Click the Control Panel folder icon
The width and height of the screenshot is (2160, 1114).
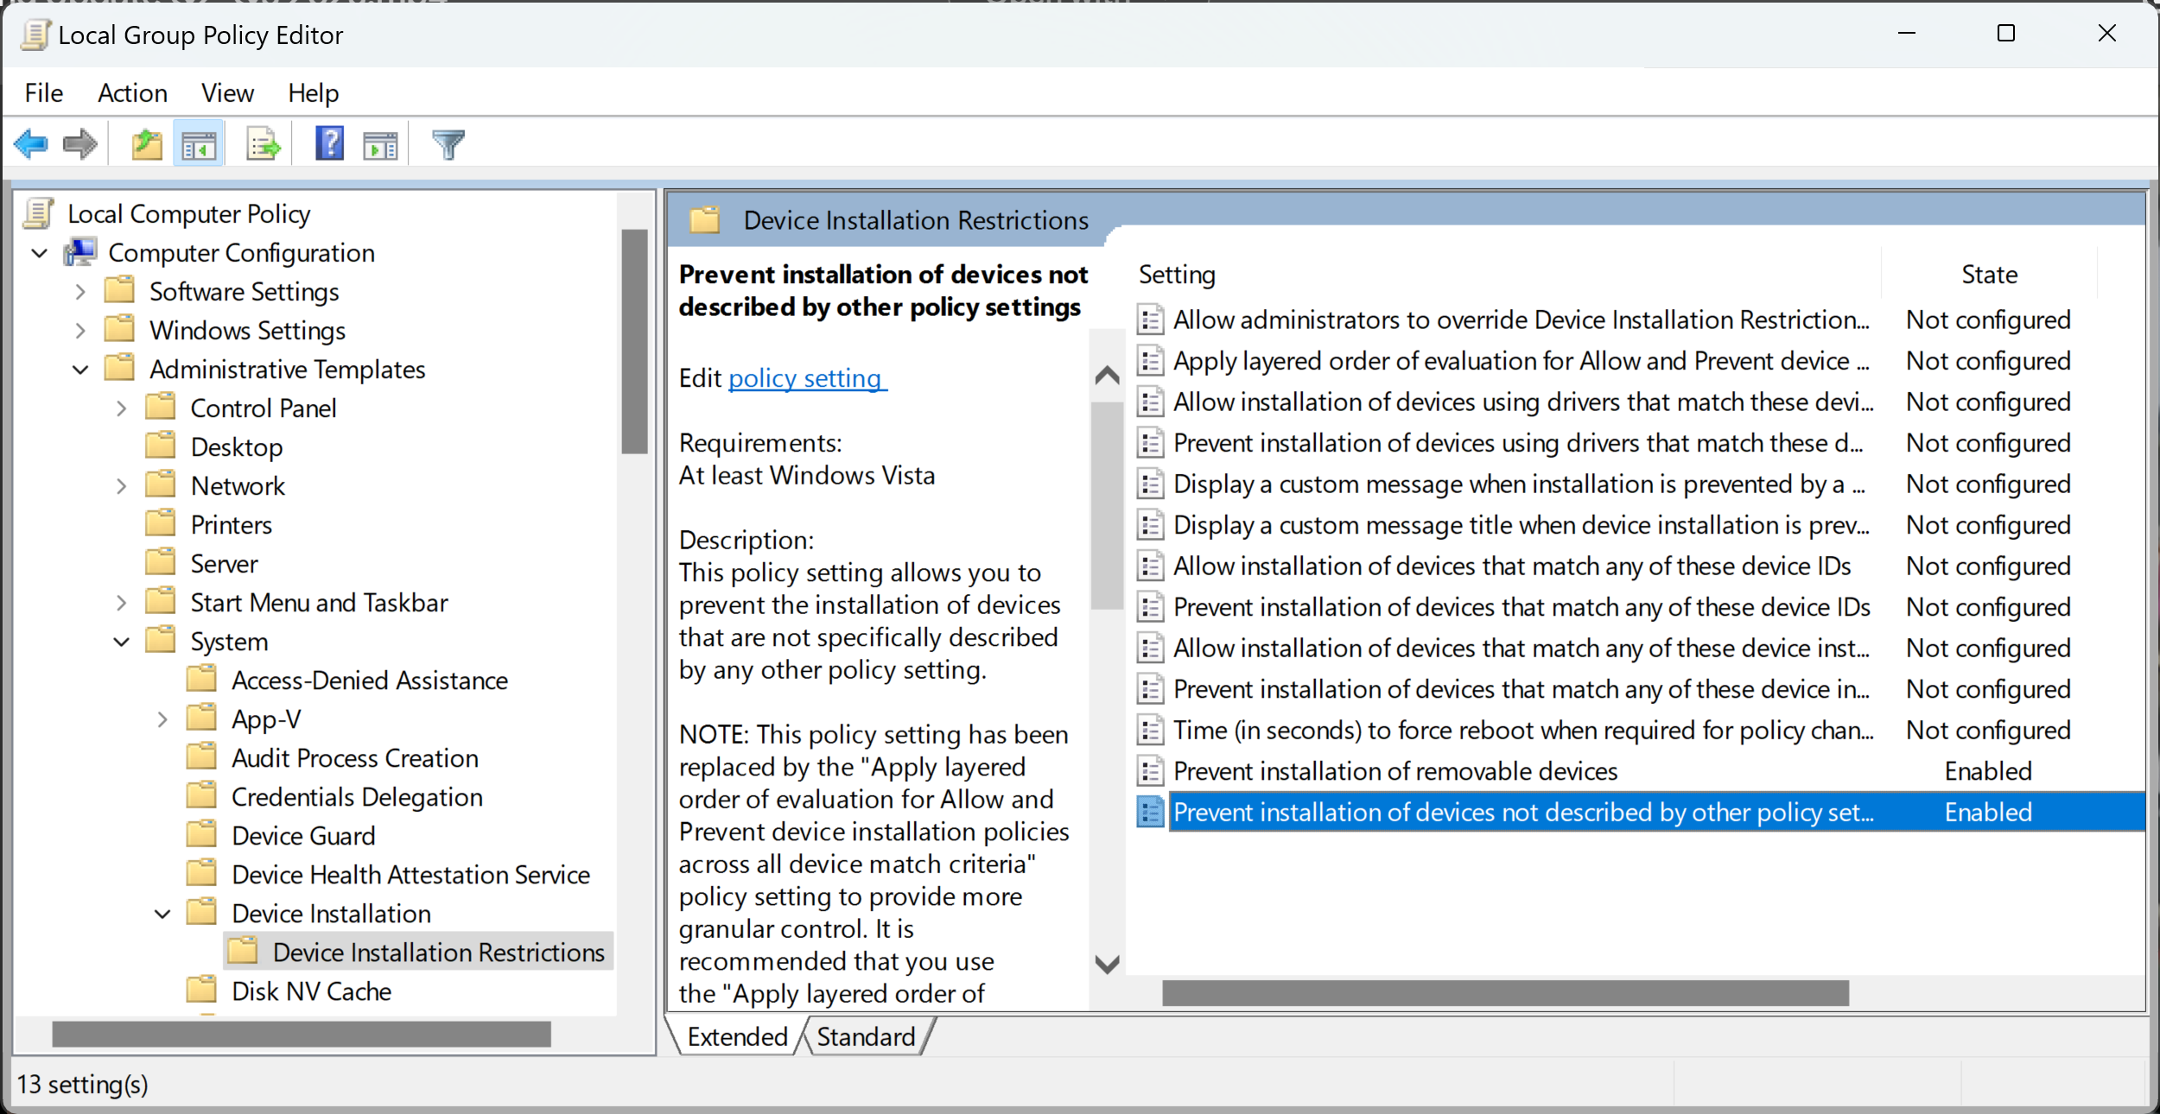point(161,407)
